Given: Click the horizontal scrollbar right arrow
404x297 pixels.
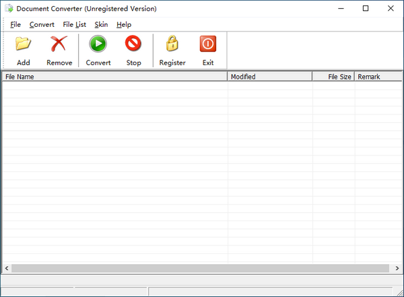Looking at the screenshot, I should (x=397, y=268).
